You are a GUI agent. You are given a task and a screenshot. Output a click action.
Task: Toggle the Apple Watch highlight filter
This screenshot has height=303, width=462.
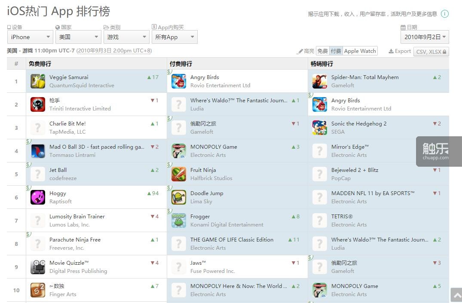point(360,51)
